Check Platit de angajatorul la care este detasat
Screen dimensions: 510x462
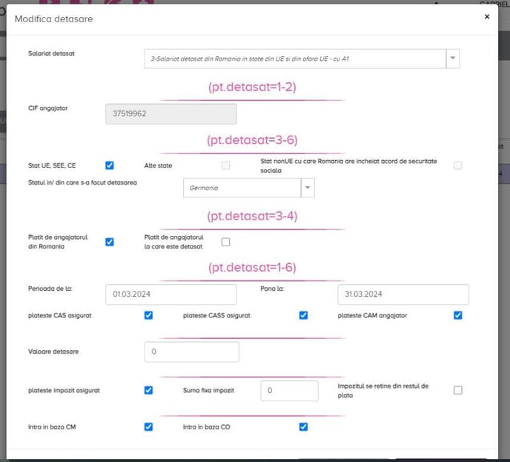click(225, 242)
